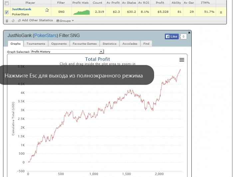
Task: Click the JustNoGank player name link
Action: pos(22,9)
